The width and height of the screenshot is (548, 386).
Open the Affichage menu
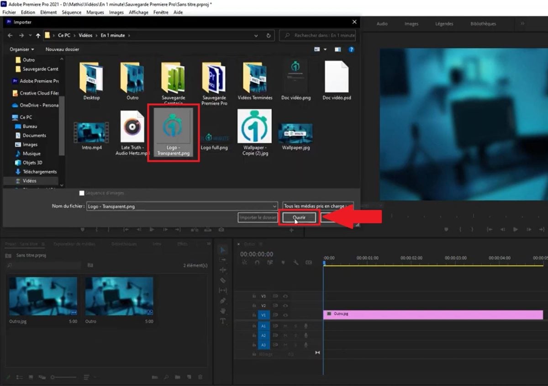tap(138, 12)
